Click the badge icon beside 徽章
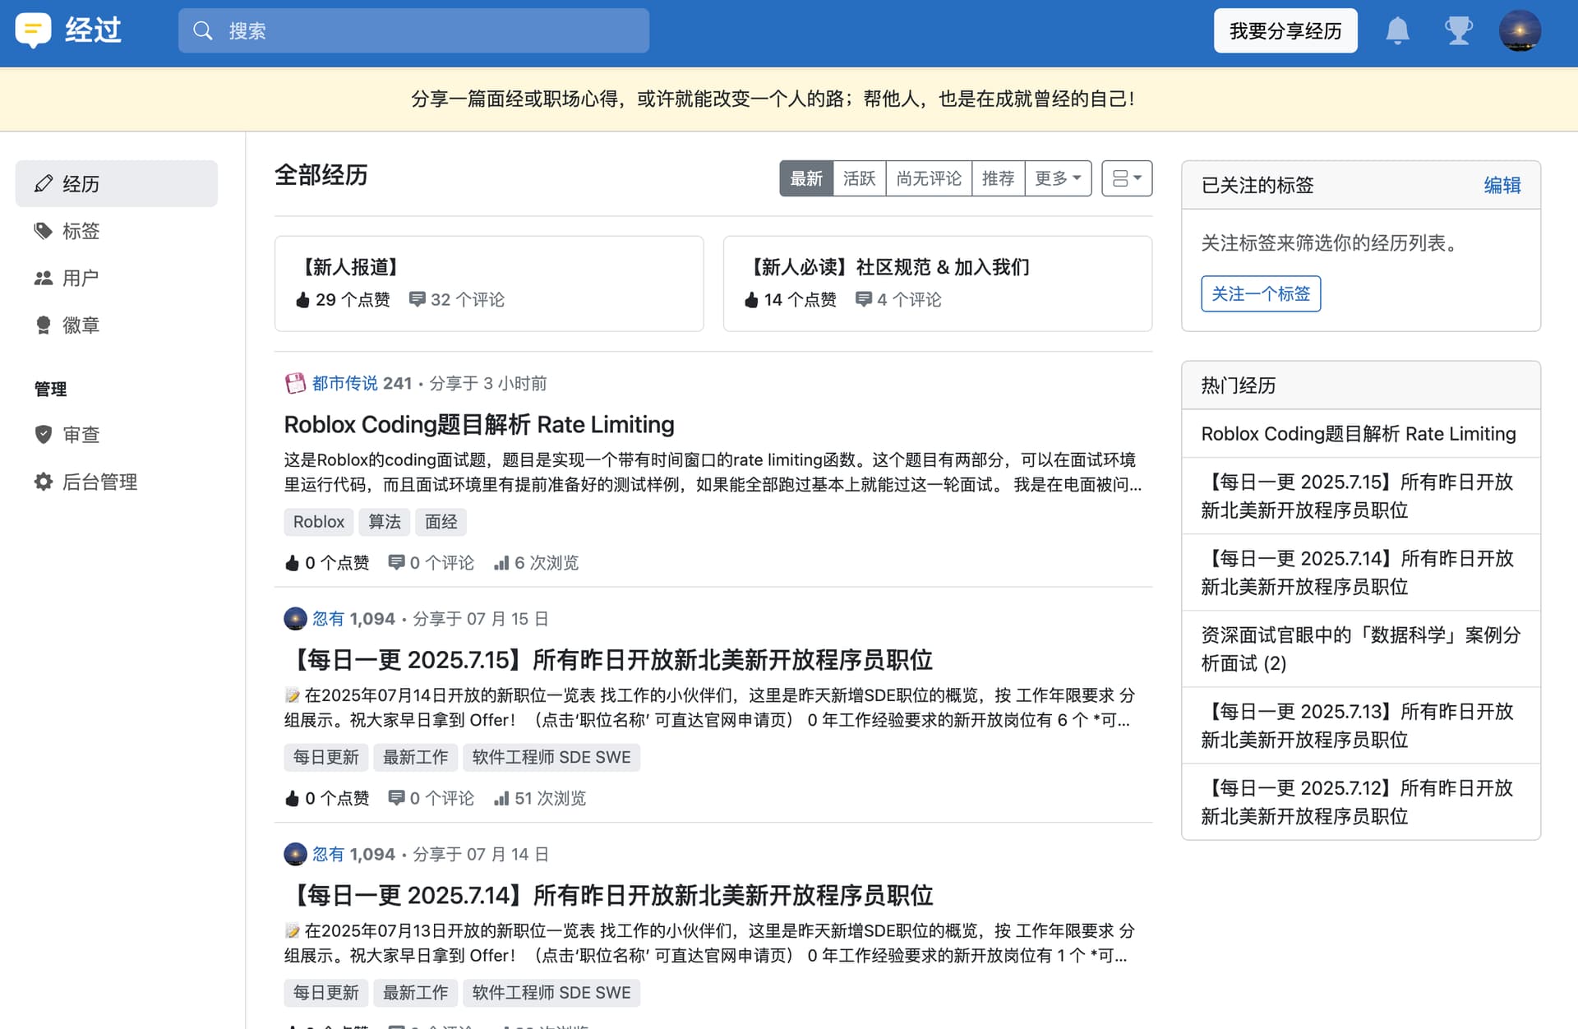 [x=44, y=325]
